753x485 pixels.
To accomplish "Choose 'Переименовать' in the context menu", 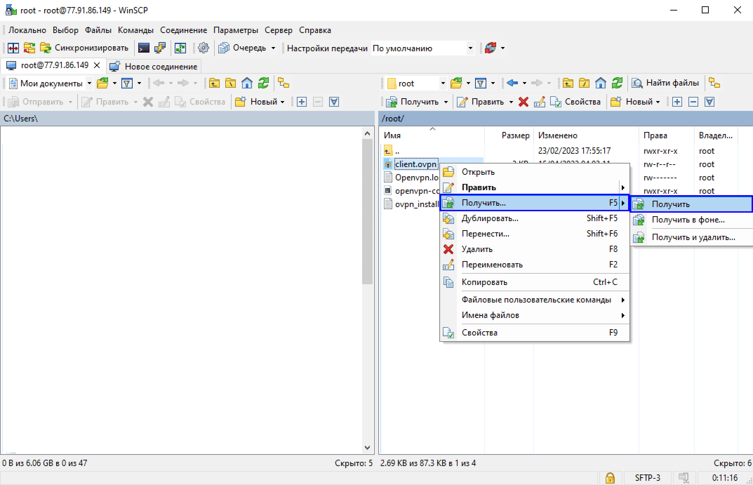I will 492,265.
